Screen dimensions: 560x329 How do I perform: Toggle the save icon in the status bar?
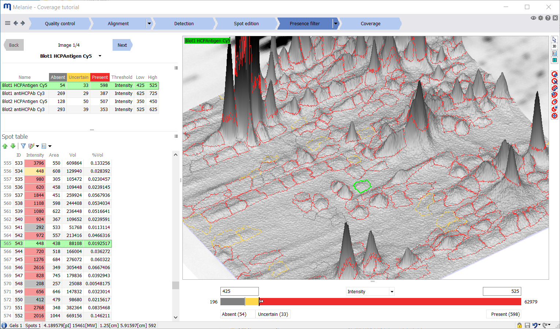click(527, 325)
